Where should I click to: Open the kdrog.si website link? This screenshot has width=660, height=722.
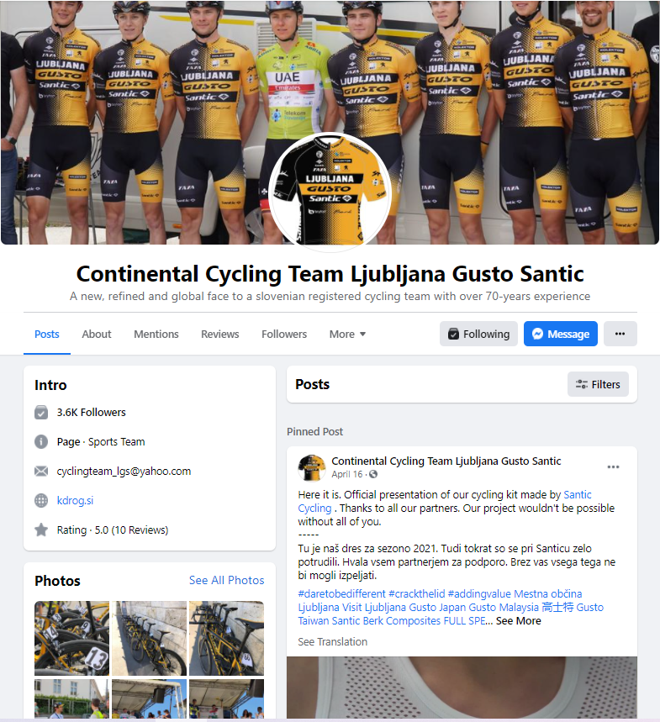coord(75,500)
